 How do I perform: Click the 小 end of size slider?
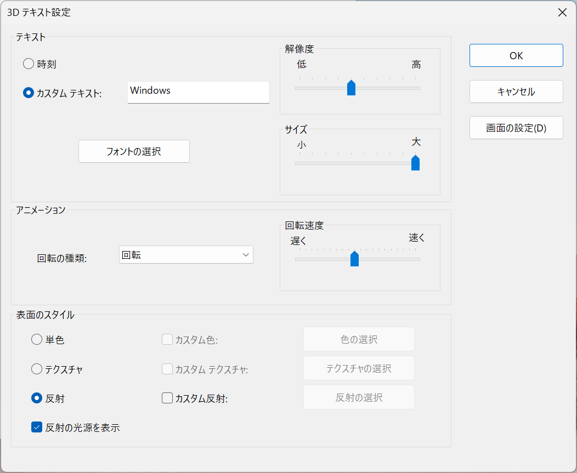coord(299,163)
